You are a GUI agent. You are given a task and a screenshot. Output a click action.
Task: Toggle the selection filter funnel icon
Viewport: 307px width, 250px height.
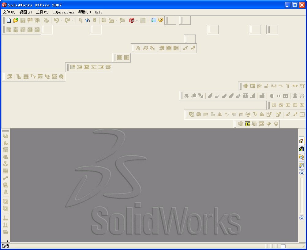pos(88,20)
